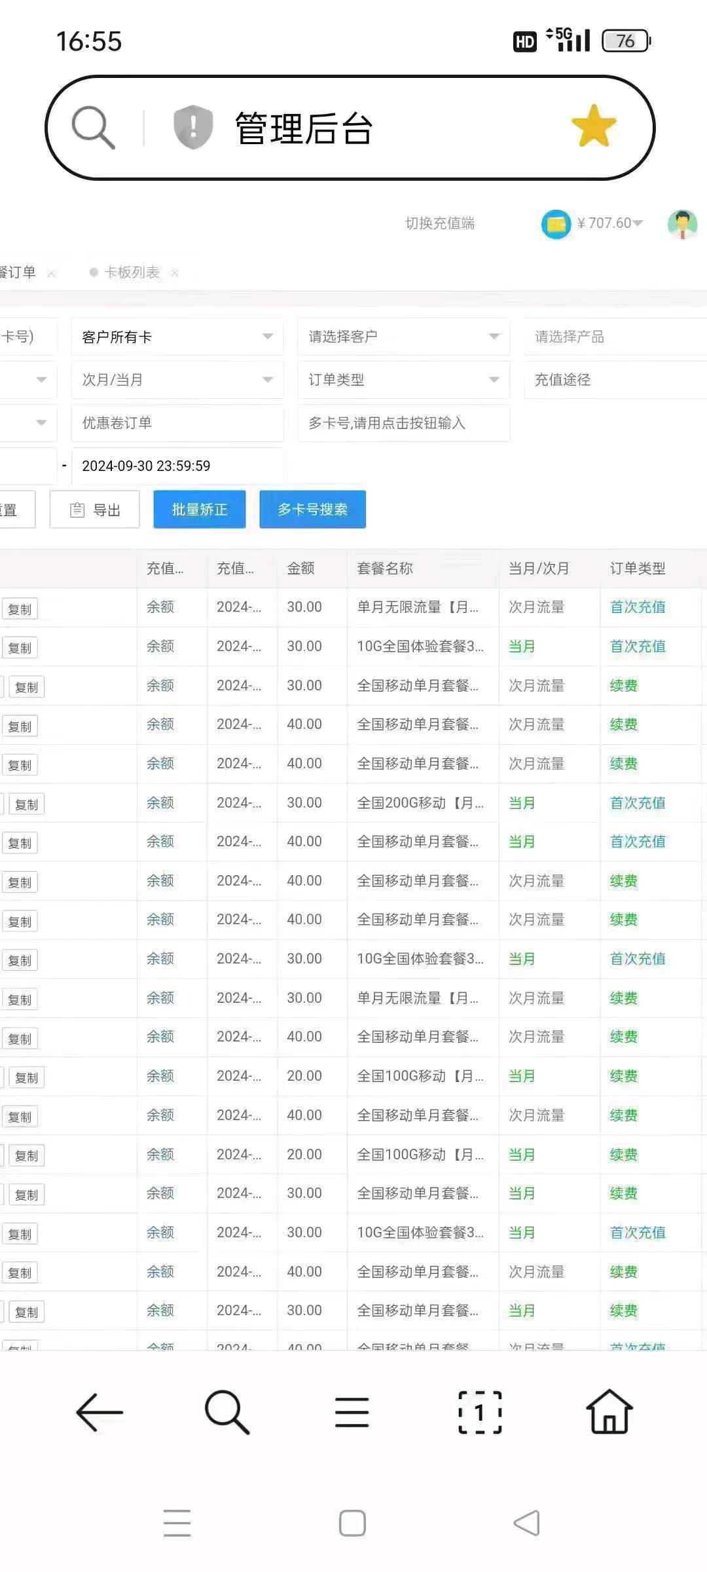This screenshot has width=707, height=1572.
Task: Open the 次月/当月 dropdown
Action: [x=177, y=380]
